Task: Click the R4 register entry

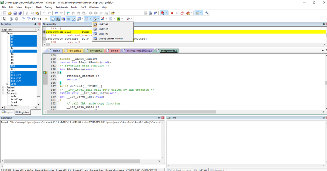Action: point(12,48)
